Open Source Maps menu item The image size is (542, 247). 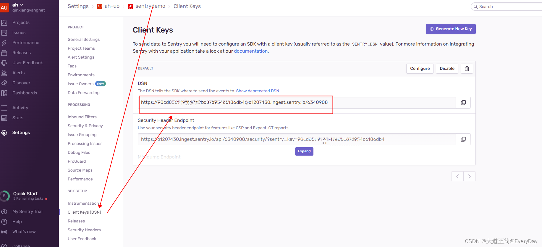[x=80, y=170]
